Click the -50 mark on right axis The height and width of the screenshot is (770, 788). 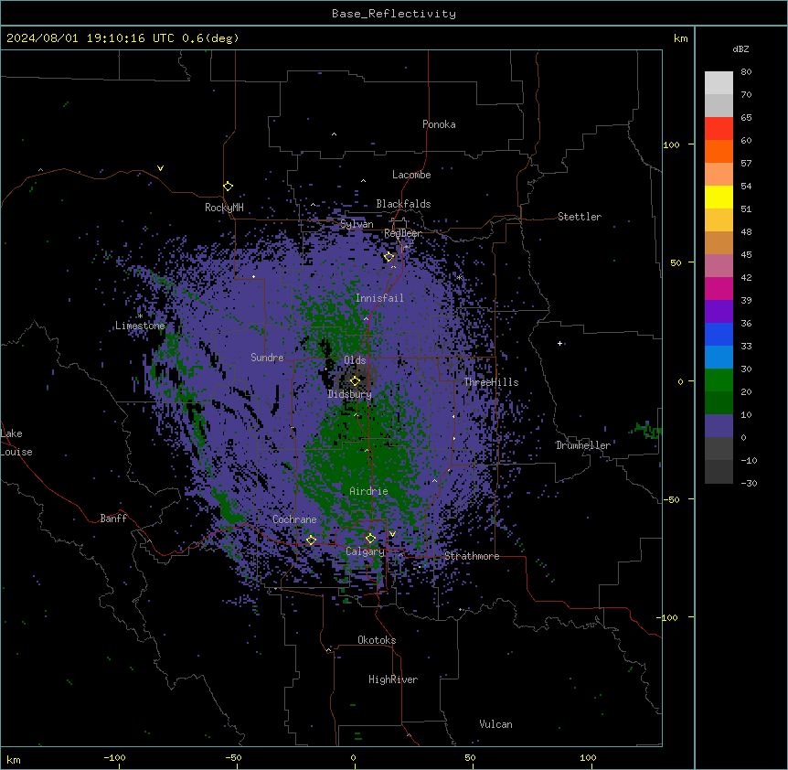click(x=671, y=499)
